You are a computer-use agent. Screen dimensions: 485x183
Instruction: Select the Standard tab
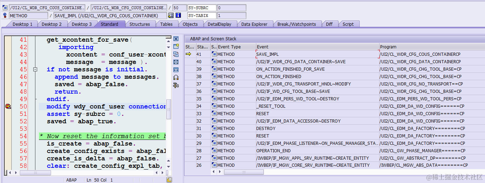pos(109,24)
